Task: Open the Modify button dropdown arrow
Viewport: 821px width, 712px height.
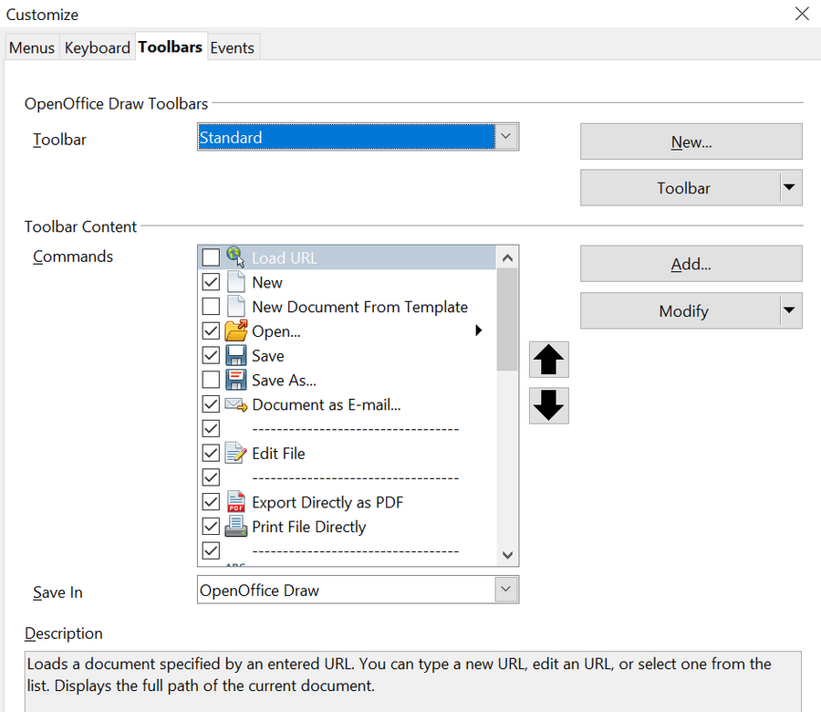Action: click(790, 310)
